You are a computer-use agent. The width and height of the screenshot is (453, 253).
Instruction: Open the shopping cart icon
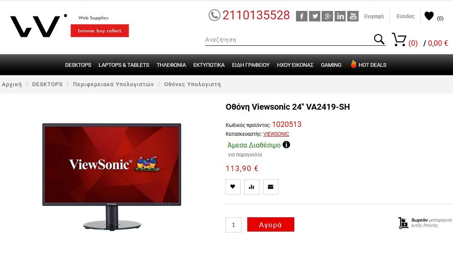tap(399, 40)
